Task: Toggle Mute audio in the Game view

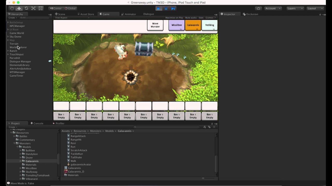Action: pyautogui.click(x=191, y=18)
